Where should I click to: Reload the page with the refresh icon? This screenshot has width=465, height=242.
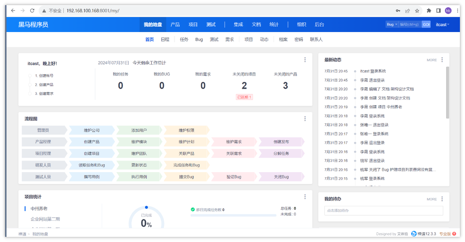32,11
